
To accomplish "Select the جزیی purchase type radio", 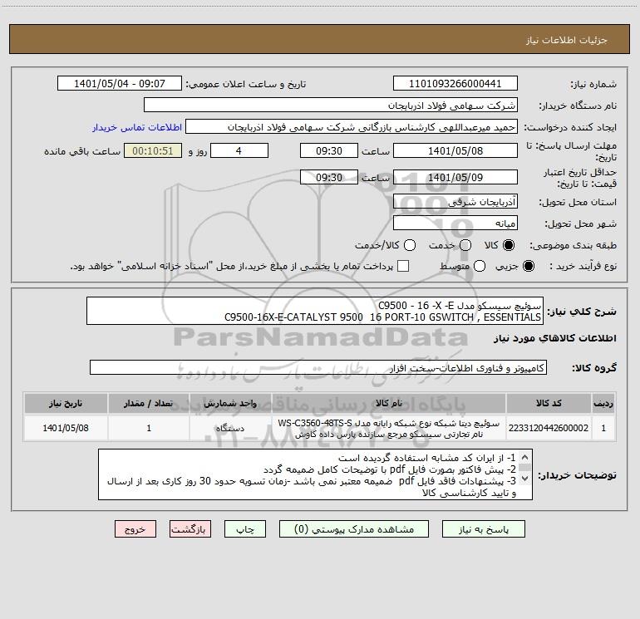I will [528, 266].
